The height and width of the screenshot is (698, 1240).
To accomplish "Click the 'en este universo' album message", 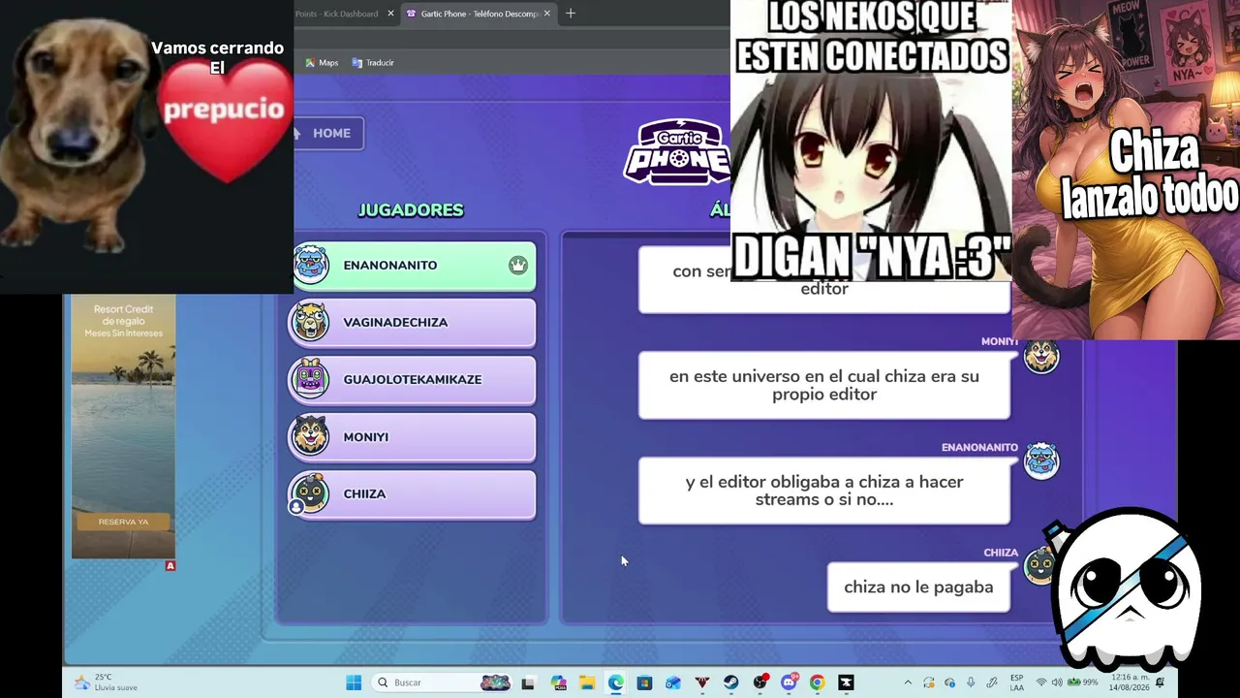I will [824, 385].
